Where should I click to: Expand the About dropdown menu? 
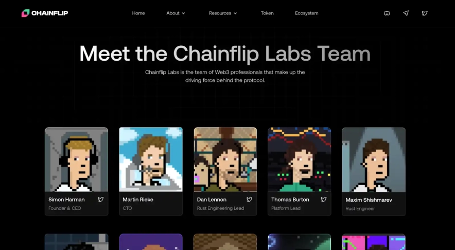coord(176,13)
